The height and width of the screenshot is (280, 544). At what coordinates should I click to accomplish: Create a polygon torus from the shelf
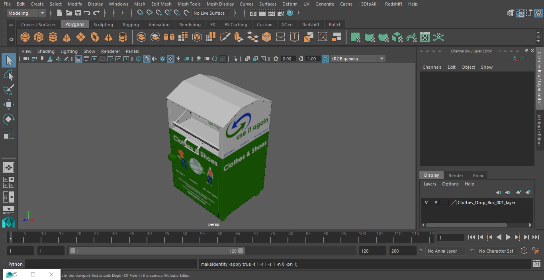(x=95, y=37)
